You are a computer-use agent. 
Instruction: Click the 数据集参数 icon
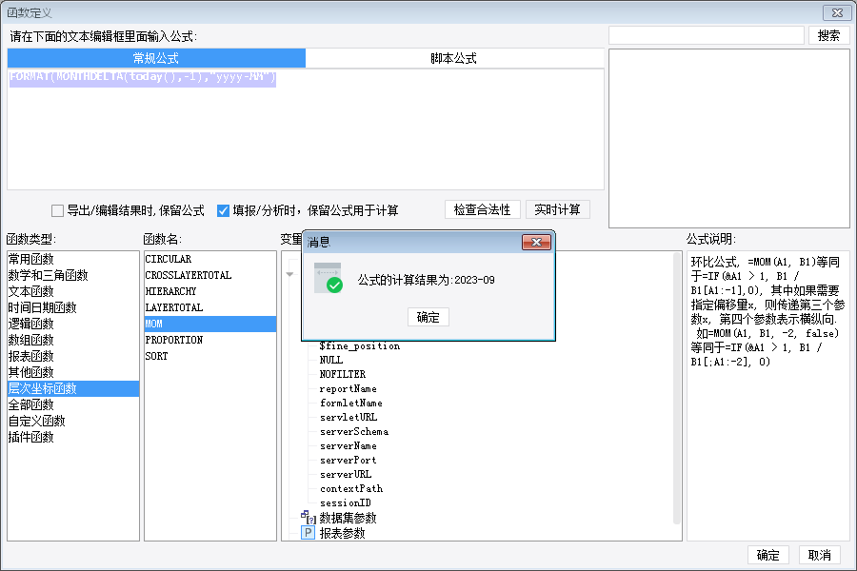click(x=309, y=518)
